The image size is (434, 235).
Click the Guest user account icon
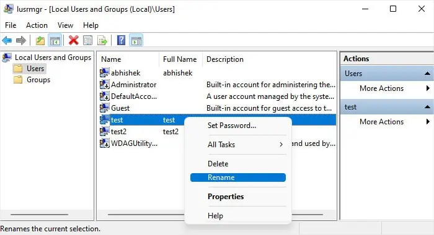point(105,108)
